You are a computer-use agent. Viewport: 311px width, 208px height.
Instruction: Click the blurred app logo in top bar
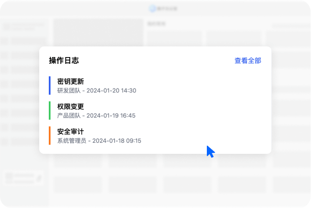tap(153, 8)
